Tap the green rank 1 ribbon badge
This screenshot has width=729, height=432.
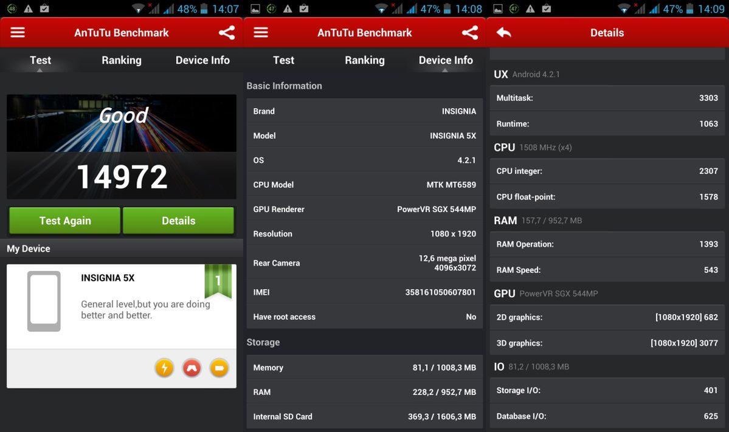218,281
